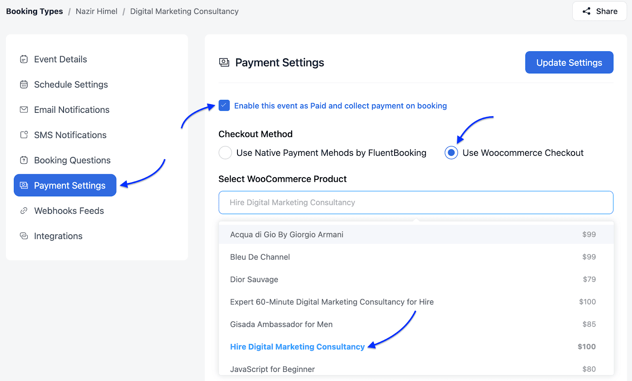Image resolution: width=632 pixels, height=381 pixels.
Task: Uncheck the paid event checkbox
Action: pyautogui.click(x=224, y=106)
